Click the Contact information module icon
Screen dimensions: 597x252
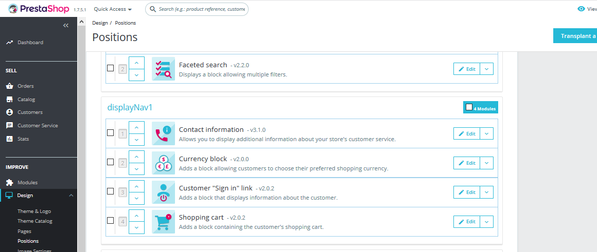(163, 133)
